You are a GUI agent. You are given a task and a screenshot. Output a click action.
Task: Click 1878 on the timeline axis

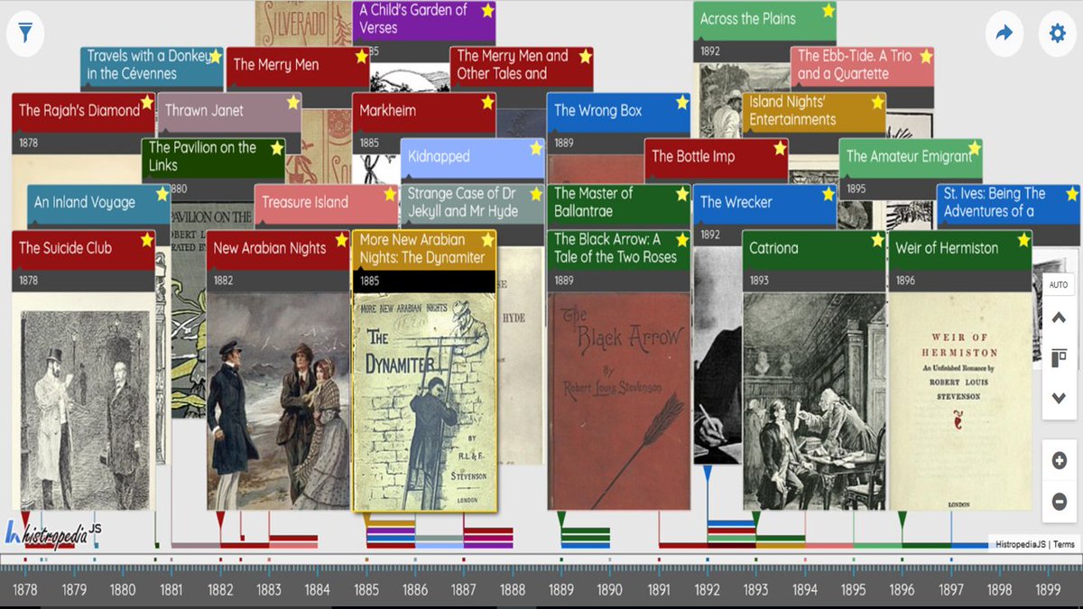25,590
